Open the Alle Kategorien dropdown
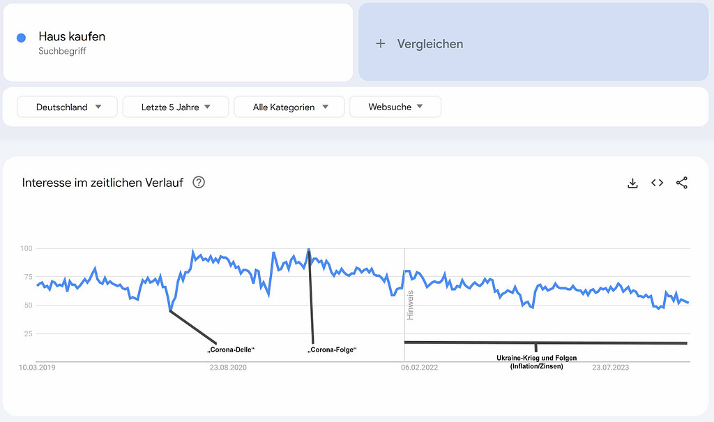714x422 pixels. click(289, 107)
